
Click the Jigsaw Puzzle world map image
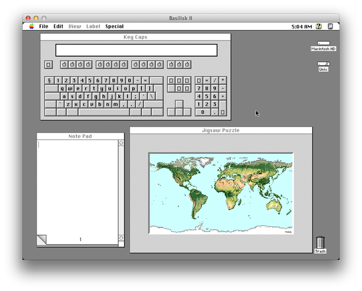221,193
